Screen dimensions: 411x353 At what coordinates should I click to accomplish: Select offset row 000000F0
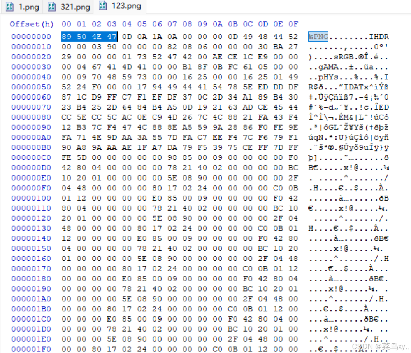coord(31,188)
